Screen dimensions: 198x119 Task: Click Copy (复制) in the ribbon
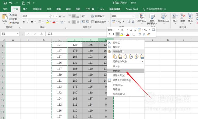coord(13,19)
